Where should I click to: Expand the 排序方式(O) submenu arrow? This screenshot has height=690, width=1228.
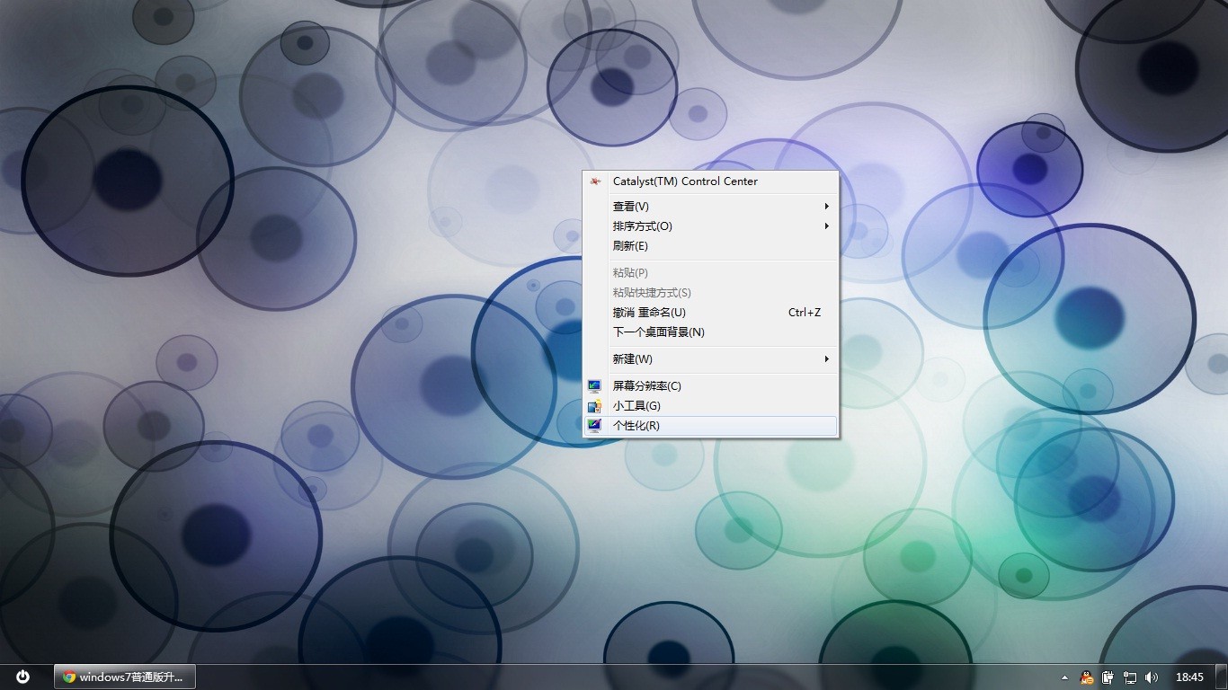pyautogui.click(x=826, y=226)
